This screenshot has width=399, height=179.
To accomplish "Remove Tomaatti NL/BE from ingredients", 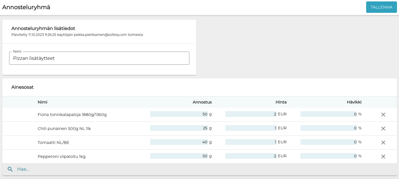I will tap(383, 143).
